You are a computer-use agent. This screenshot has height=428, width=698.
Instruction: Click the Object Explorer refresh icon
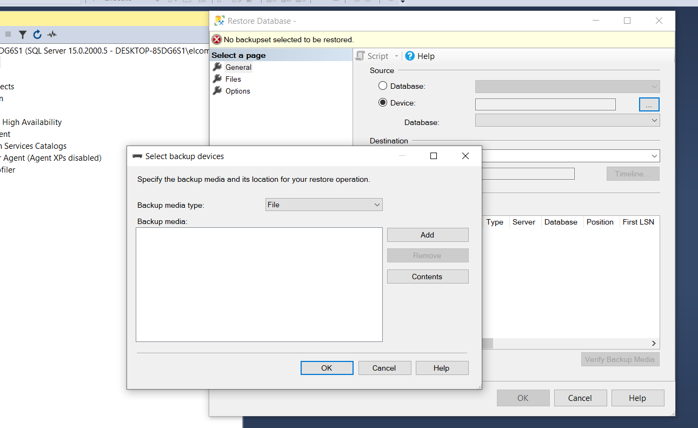point(37,35)
